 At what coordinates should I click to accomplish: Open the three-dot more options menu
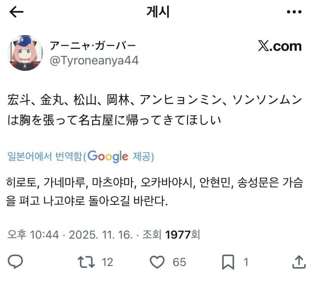click(294, 12)
